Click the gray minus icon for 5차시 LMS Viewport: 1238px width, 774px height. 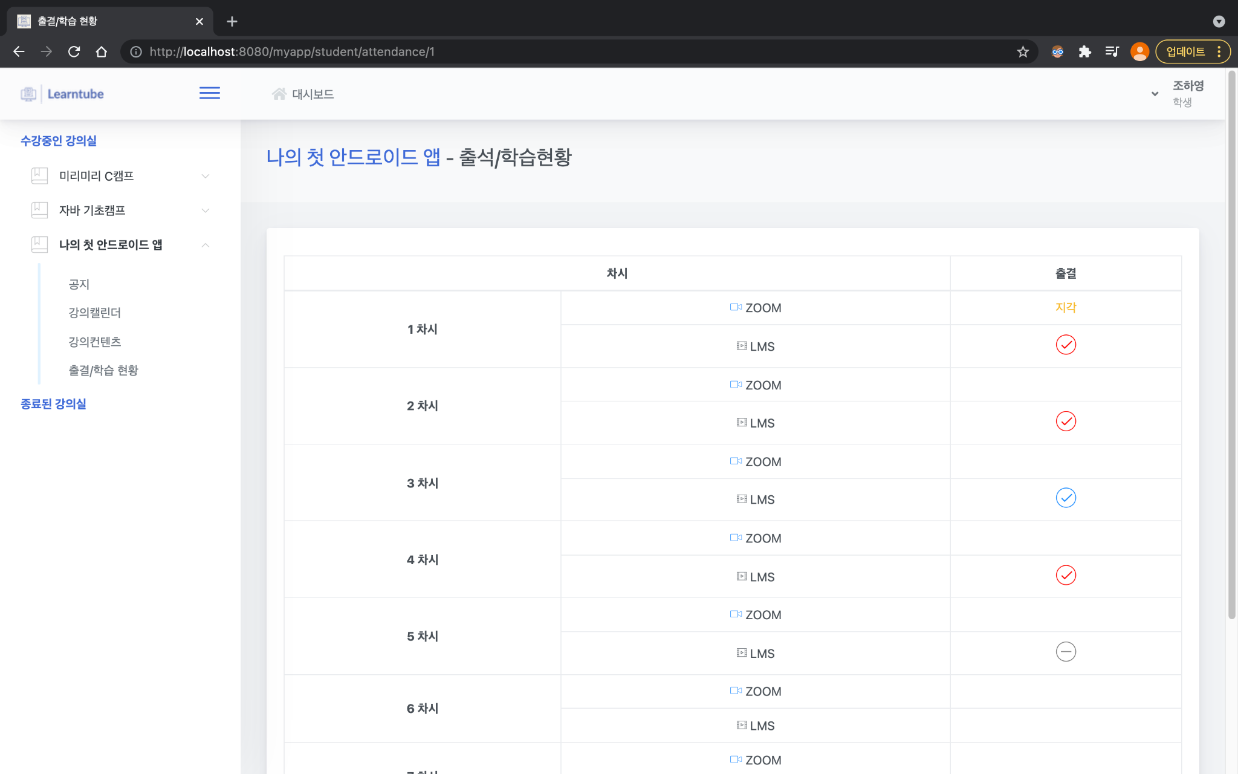pos(1065,652)
